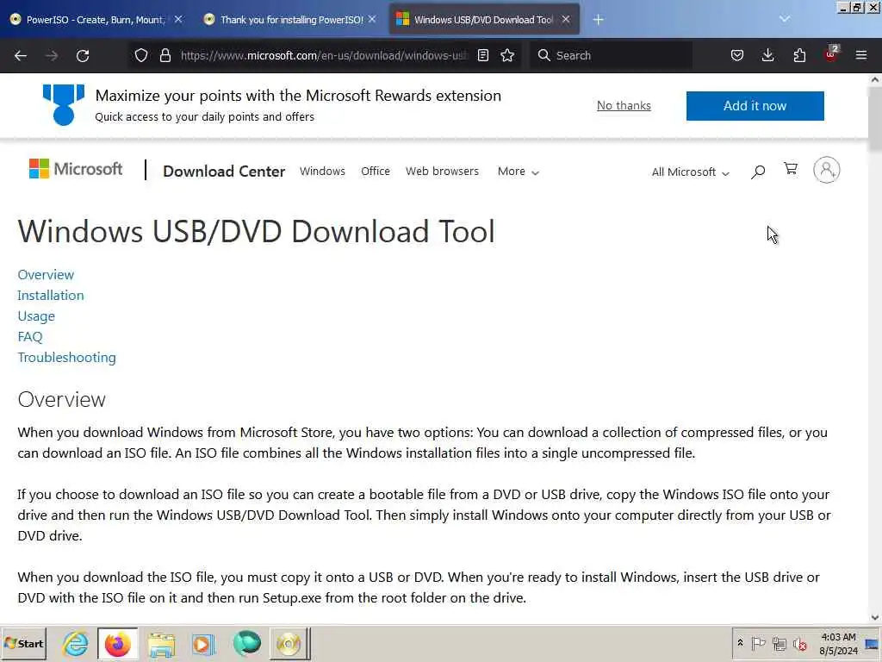
Task: Click the site security padlock icon
Action: point(165,55)
